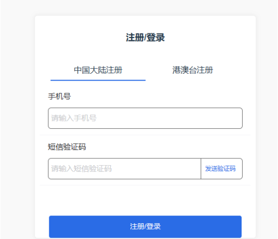Click the right end of the phone number box

[238, 118]
